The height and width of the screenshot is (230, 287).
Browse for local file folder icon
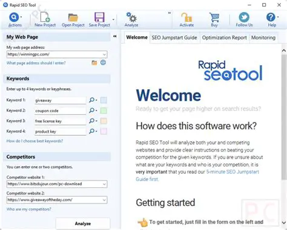click(x=94, y=63)
